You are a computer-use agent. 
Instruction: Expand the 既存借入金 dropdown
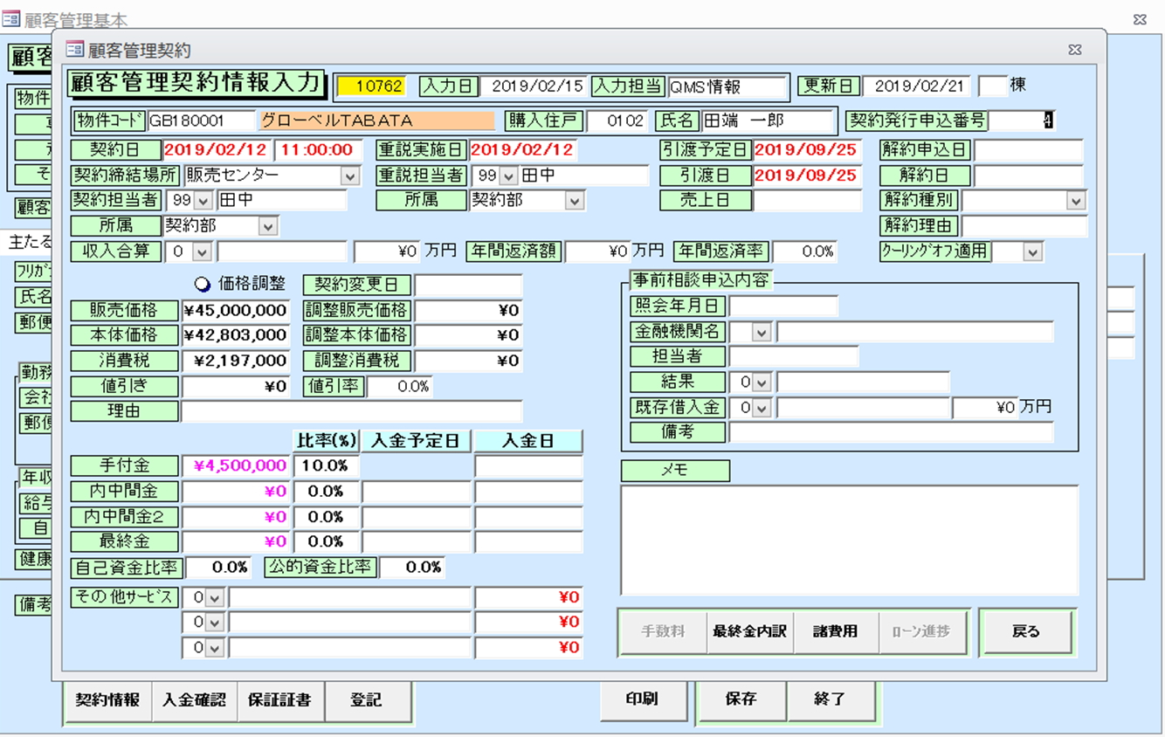click(x=762, y=408)
